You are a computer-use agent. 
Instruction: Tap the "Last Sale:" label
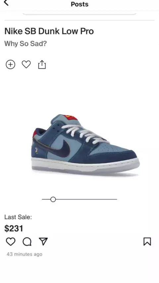click(x=18, y=217)
